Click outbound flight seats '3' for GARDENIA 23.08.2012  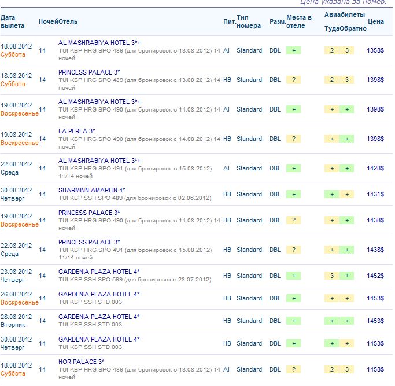331,276
